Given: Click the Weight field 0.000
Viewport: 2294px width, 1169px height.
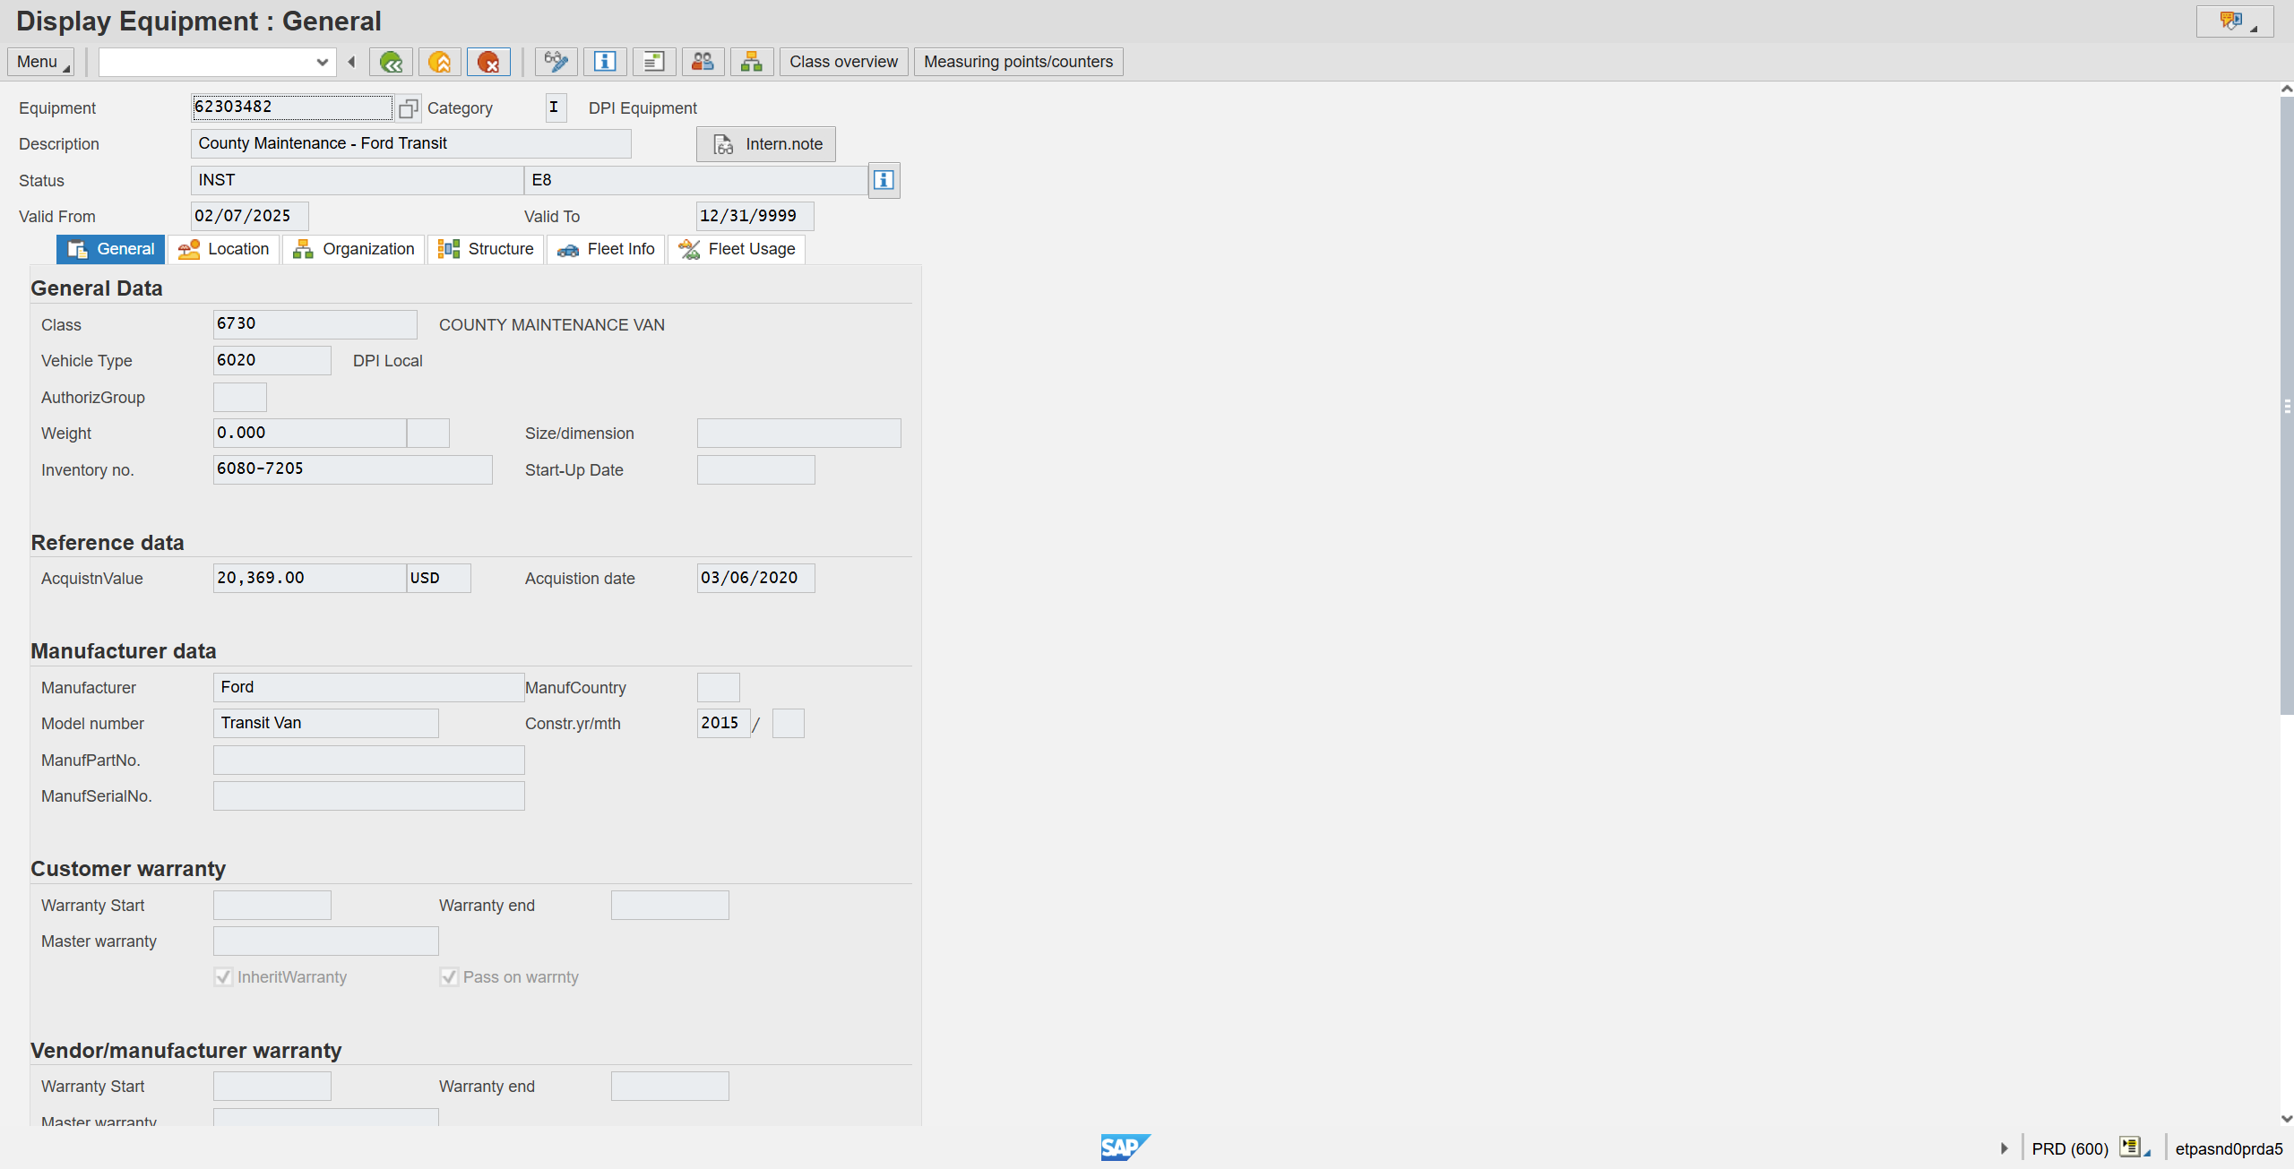Looking at the screenshot, I should pos(310,433).
